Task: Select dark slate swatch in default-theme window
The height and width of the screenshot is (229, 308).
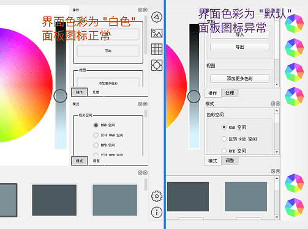Action: [188, 197]
